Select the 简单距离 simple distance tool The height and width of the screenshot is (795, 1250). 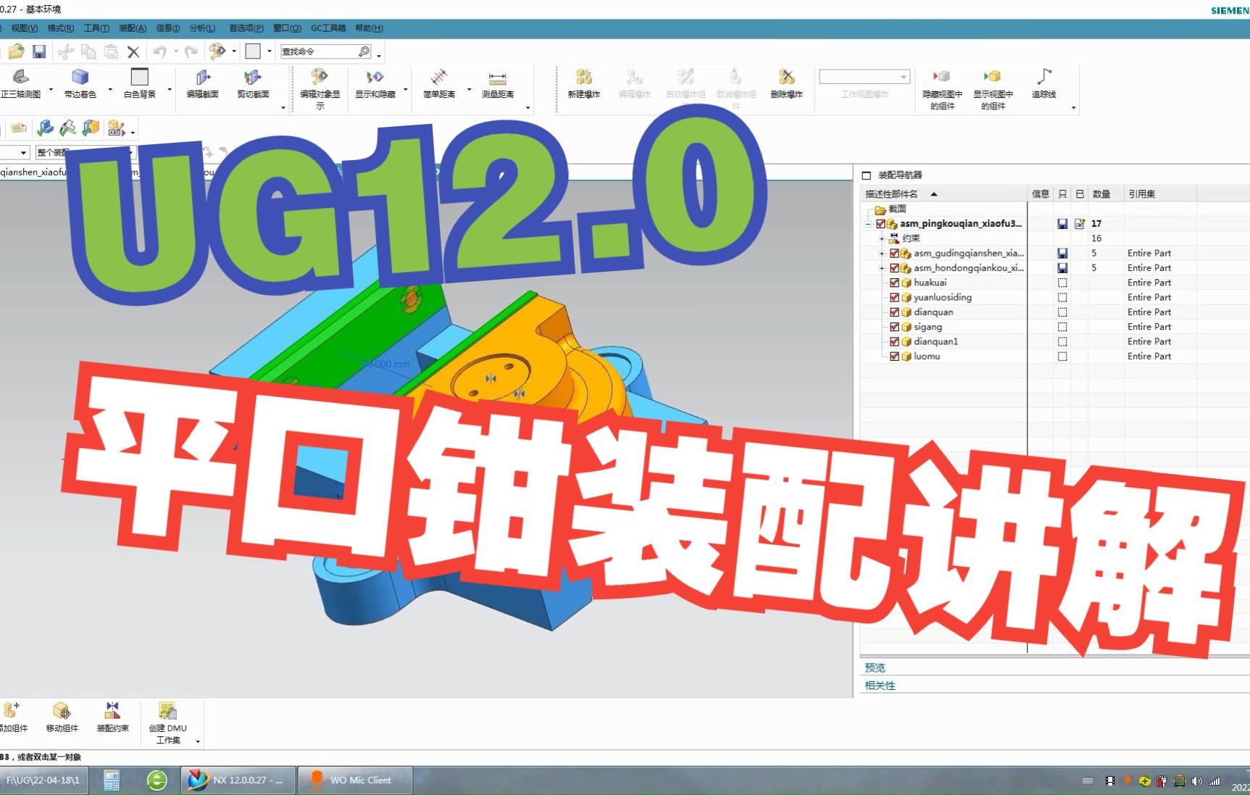coord(438,84)
